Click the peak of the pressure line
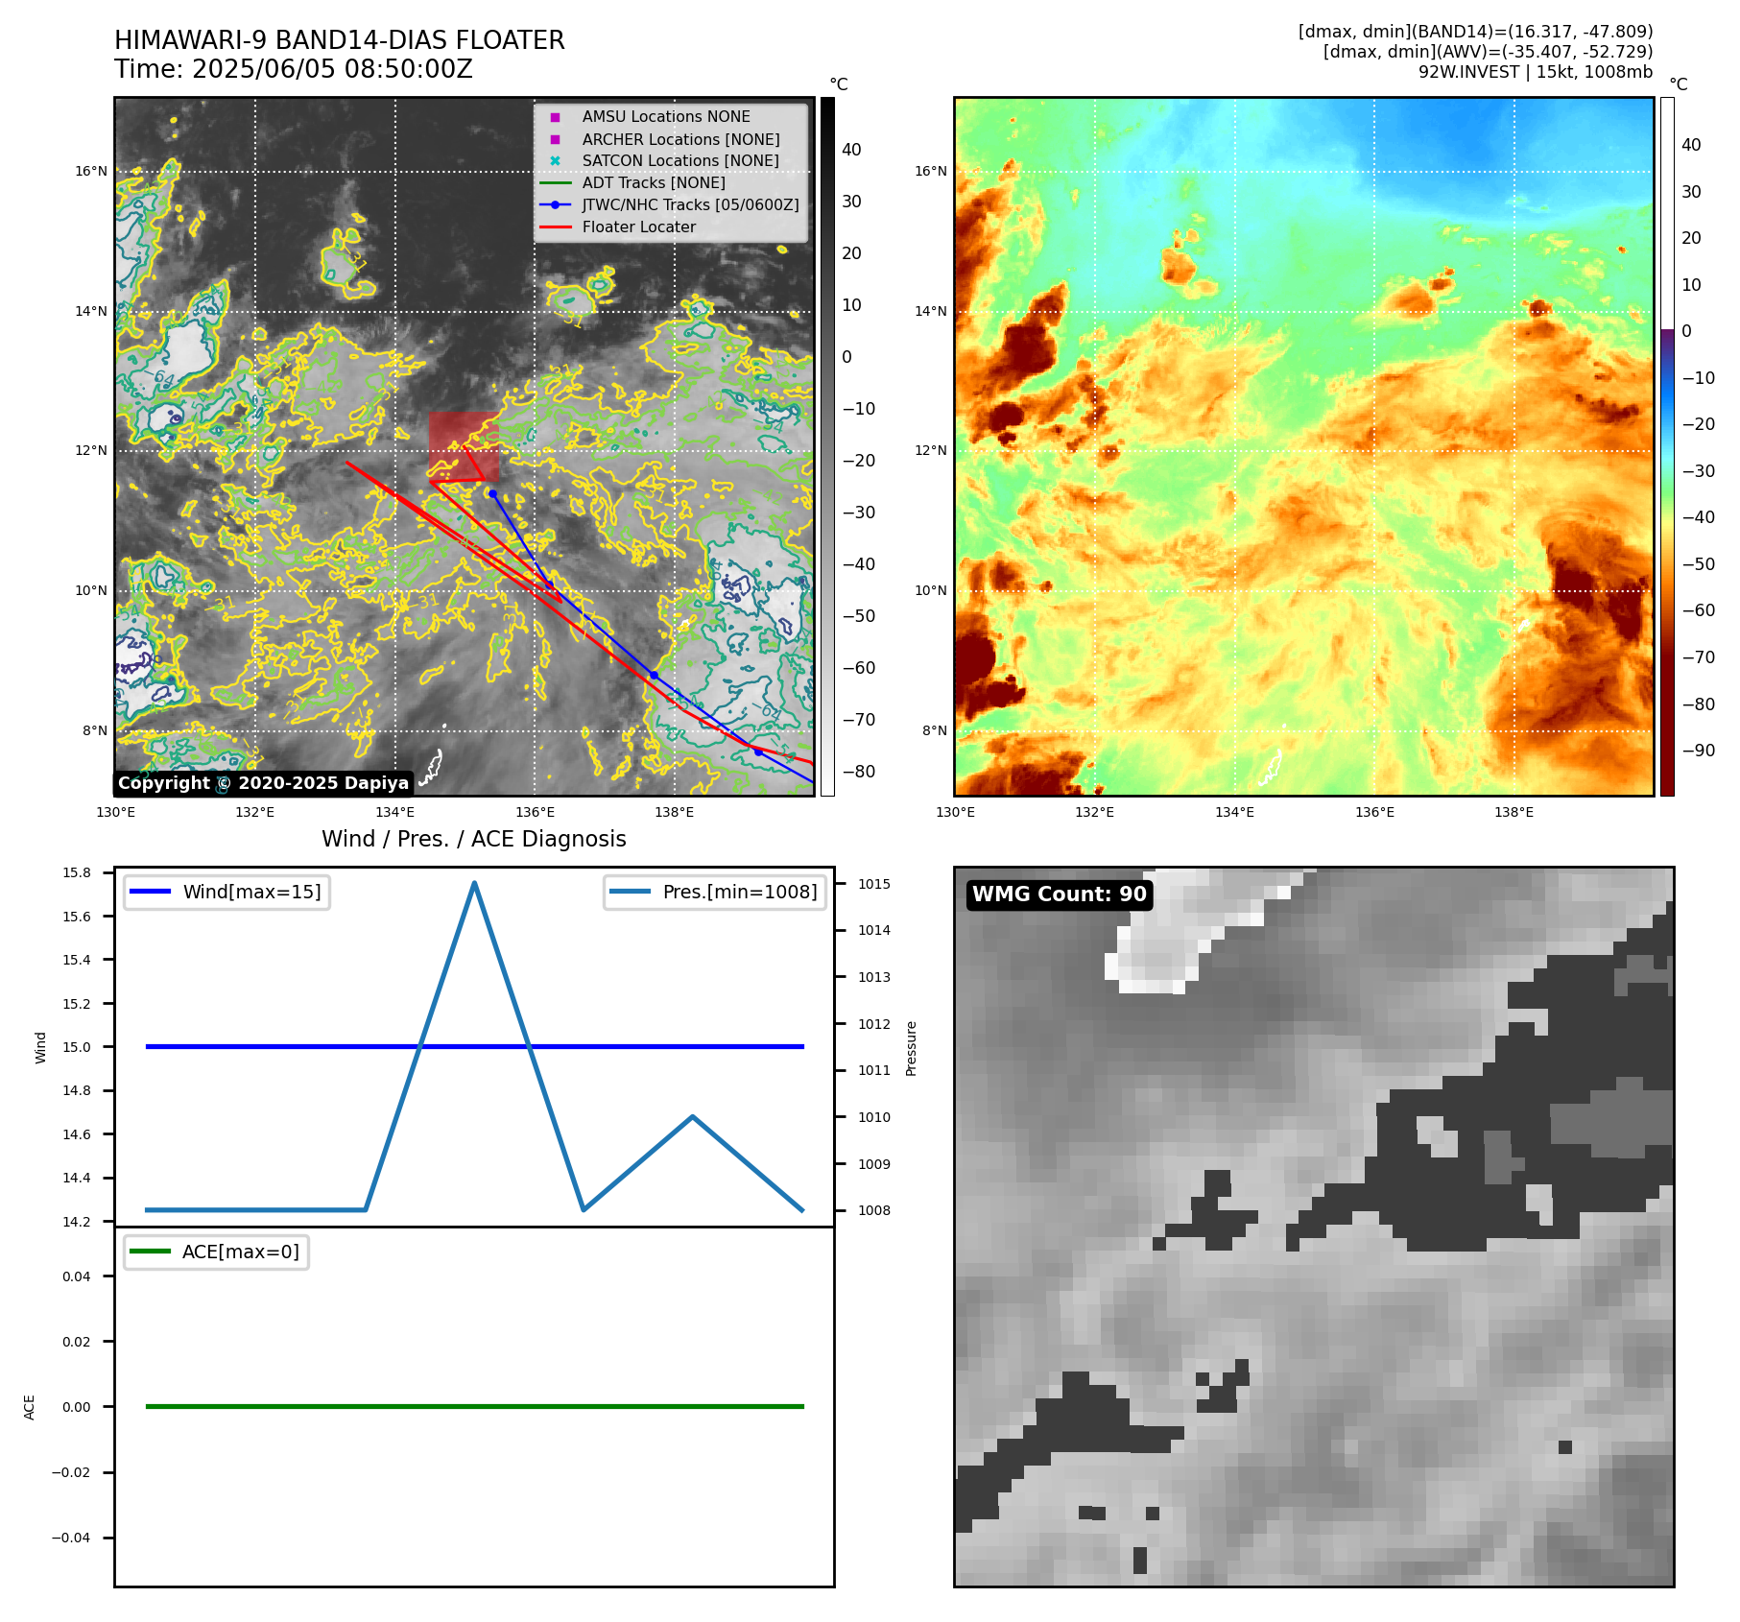The height and width of the screenshot is (1622, 1740). (x=474, y=883)
